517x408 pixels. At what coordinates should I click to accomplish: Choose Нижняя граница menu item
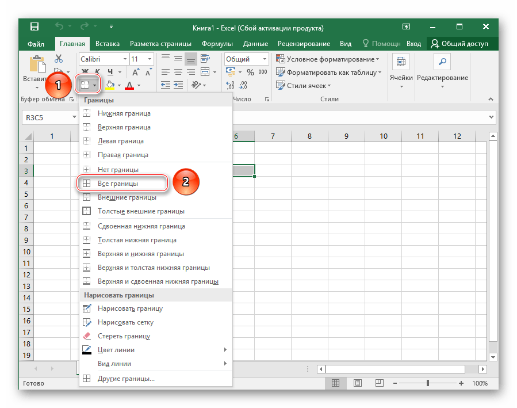click(x=156, y=113)
